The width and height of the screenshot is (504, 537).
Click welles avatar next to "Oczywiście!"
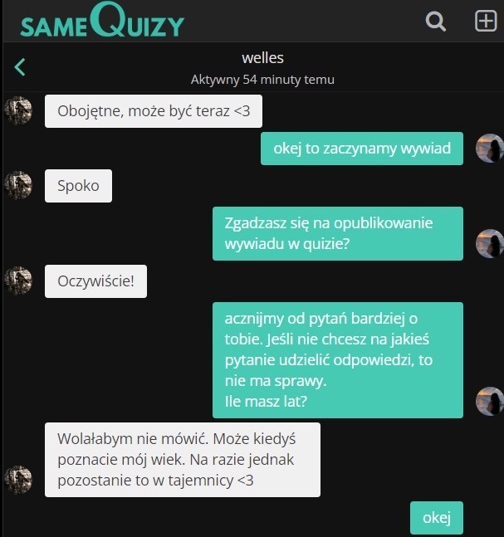pos(18,281)
